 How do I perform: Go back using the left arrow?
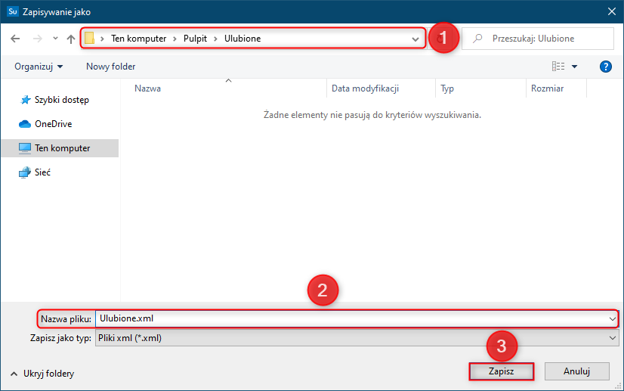(15, 39)
